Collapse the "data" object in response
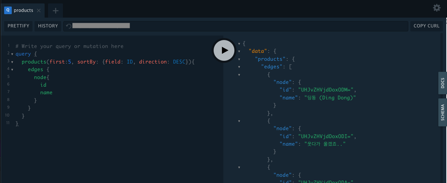 (x=239, y=51)
